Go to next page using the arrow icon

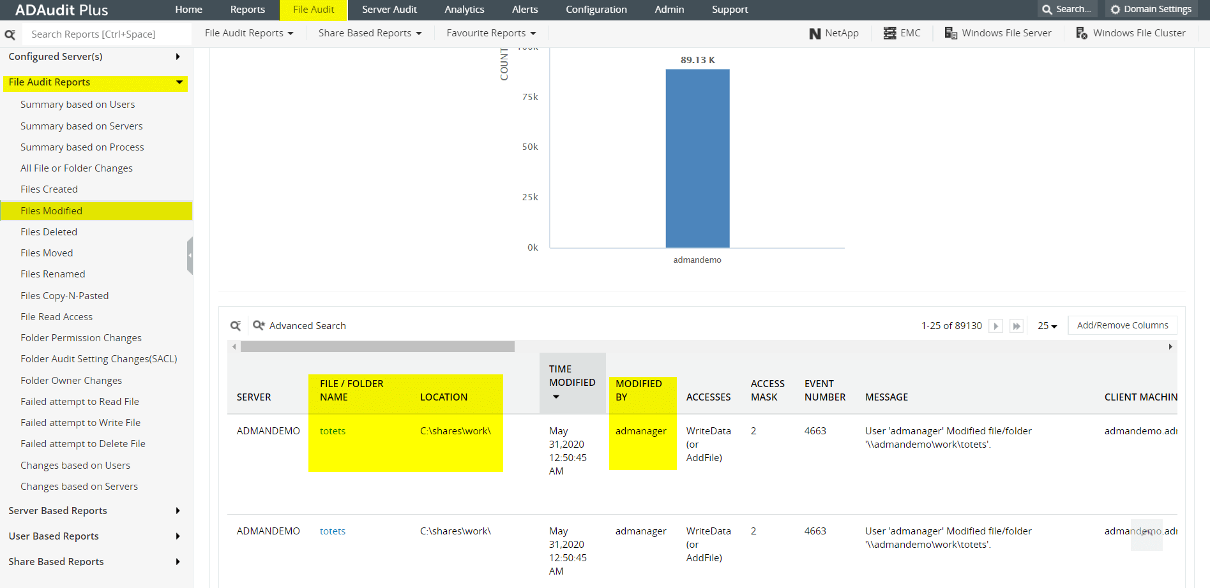coord(995,325)
